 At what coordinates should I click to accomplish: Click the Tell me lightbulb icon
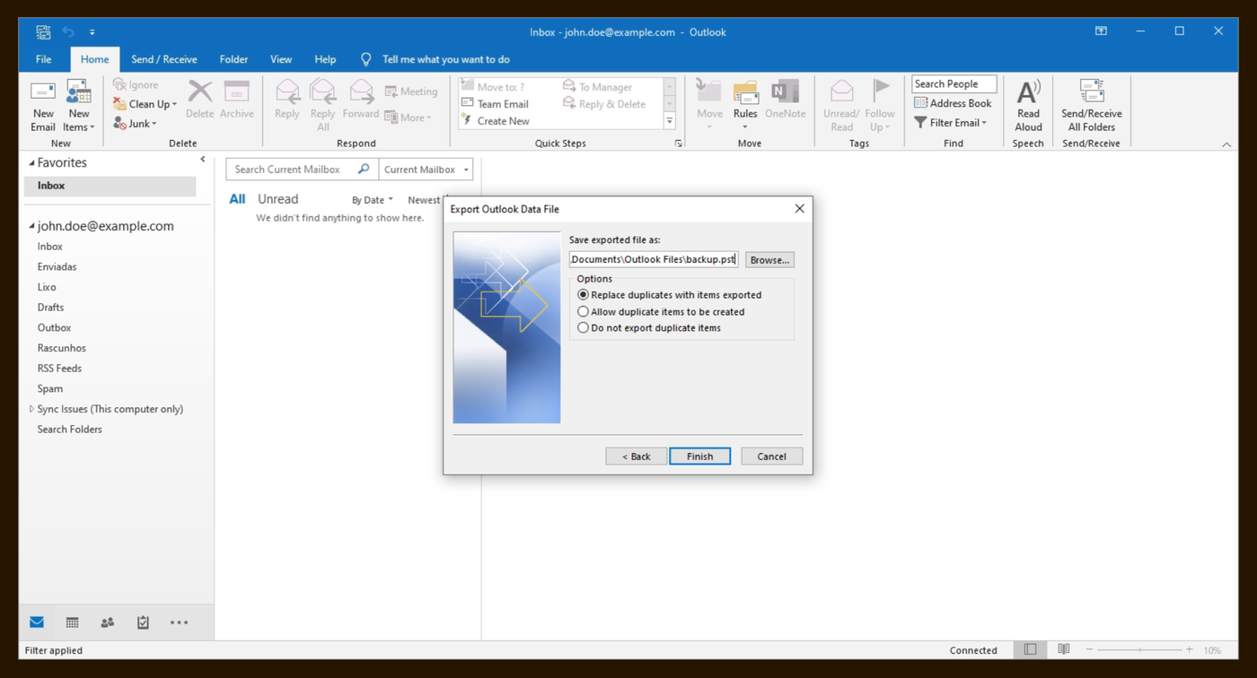(365, 59)
